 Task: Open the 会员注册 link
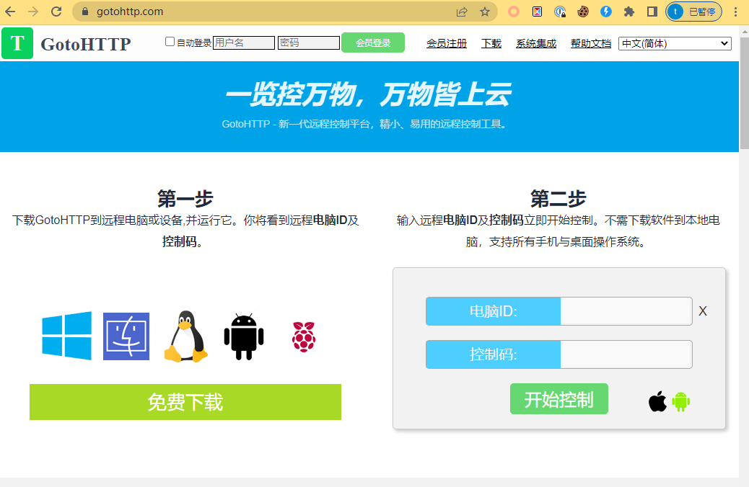[446, 43]
